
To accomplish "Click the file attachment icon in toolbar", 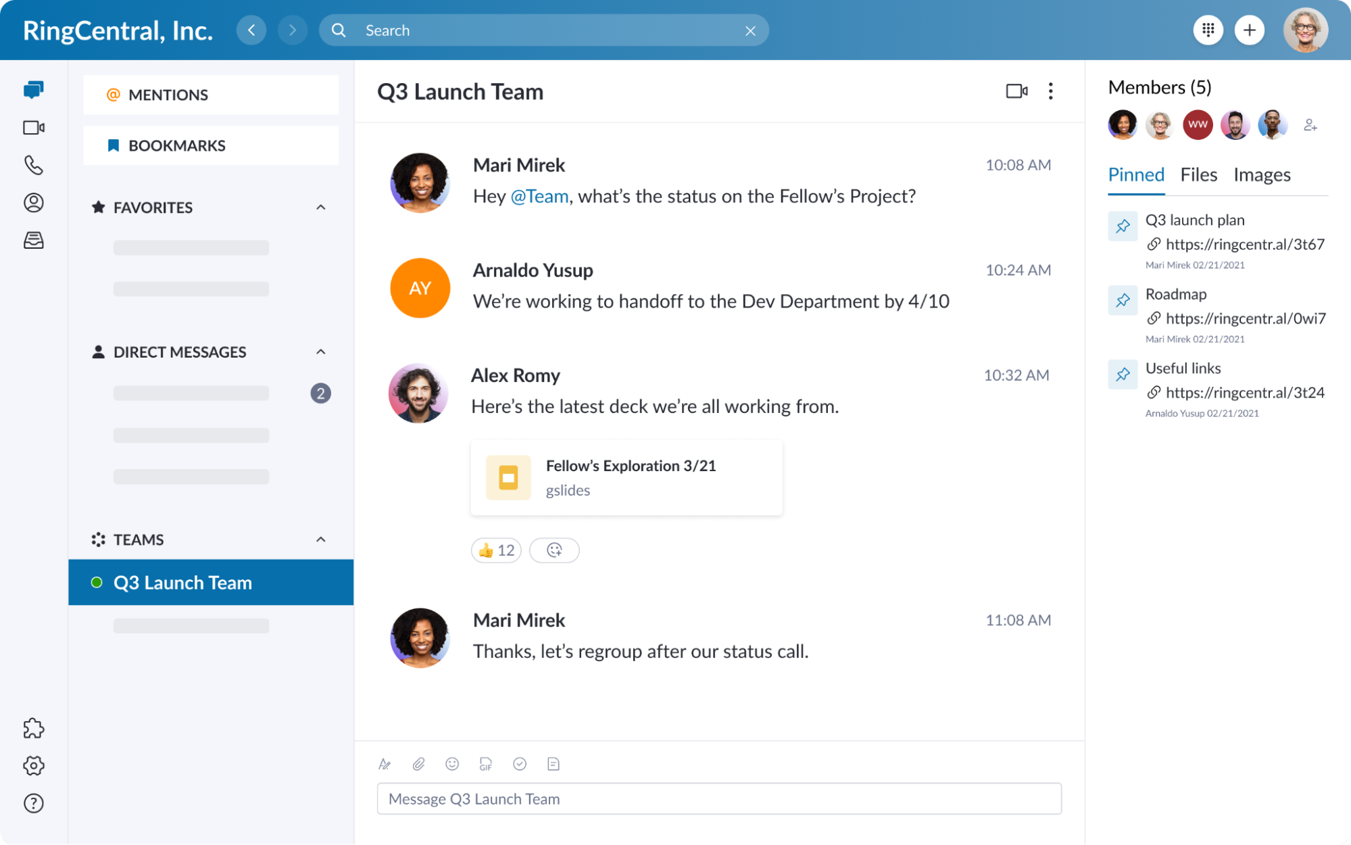I will [x=418, y=763].
